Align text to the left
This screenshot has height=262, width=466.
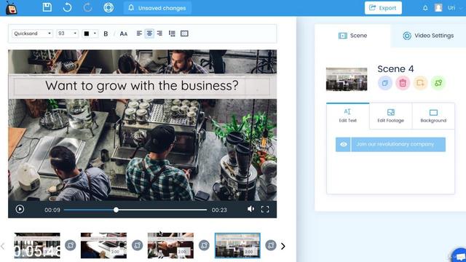pyautogui.click(x=139, y=33)
